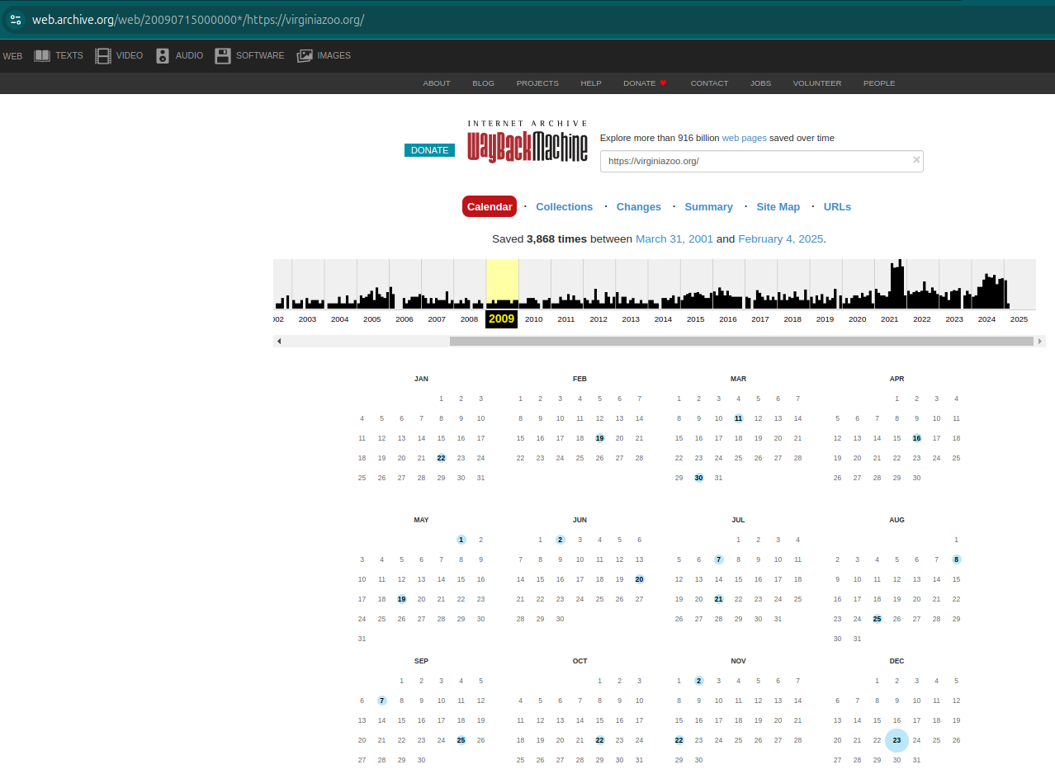Click the Wayback URL search input field

pyautogui.click(x=755, y=162)
